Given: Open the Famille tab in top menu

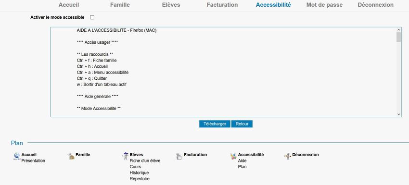Looking at the screenshot, I should tap(120, 5).
